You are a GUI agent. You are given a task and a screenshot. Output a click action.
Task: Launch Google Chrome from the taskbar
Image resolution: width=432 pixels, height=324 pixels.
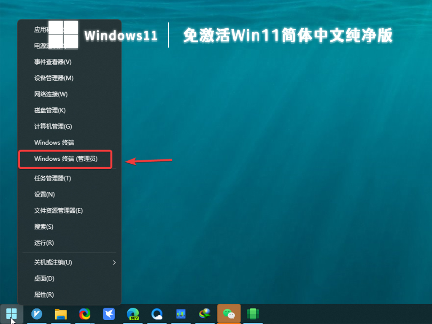[x=85, y=314]
